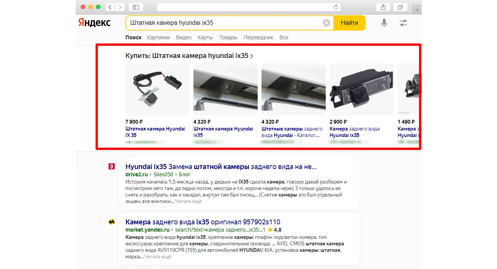Click chevron after the Купить heading

tap(252, 56)
